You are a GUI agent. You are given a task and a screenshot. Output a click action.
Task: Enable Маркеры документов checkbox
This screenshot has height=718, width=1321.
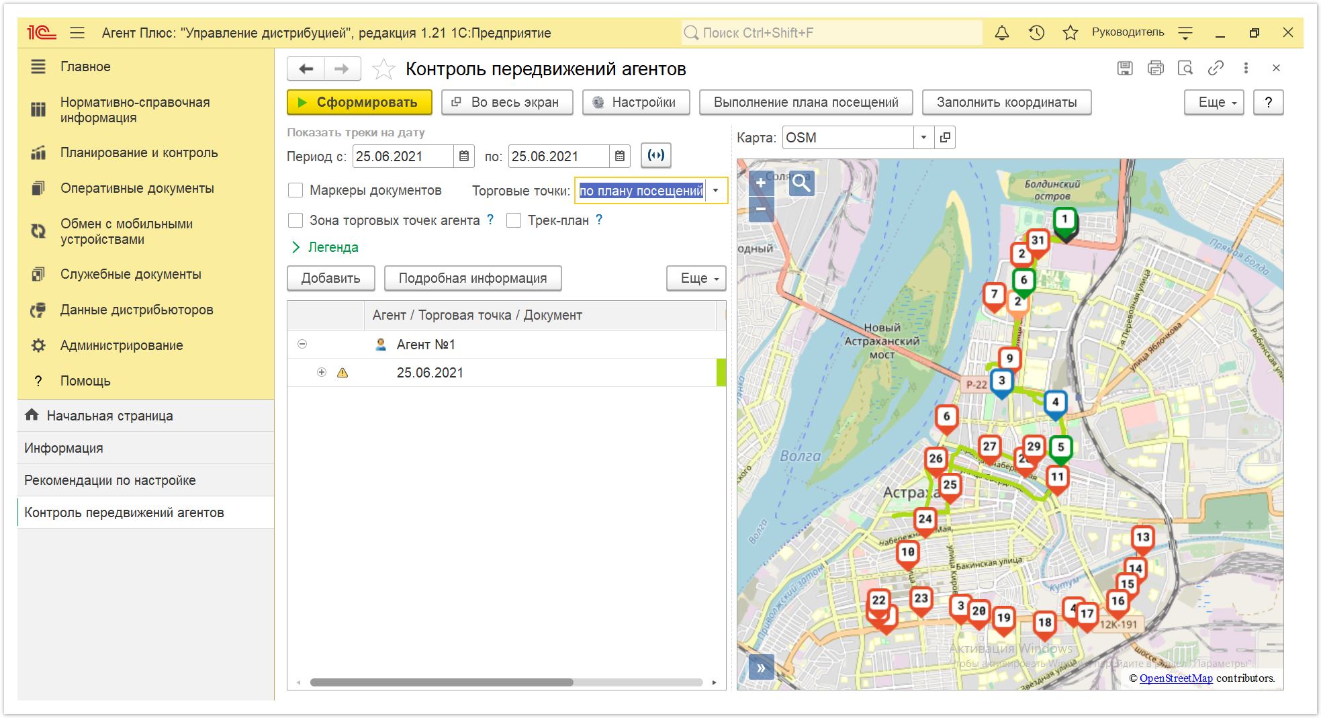(x=295, y=190)
